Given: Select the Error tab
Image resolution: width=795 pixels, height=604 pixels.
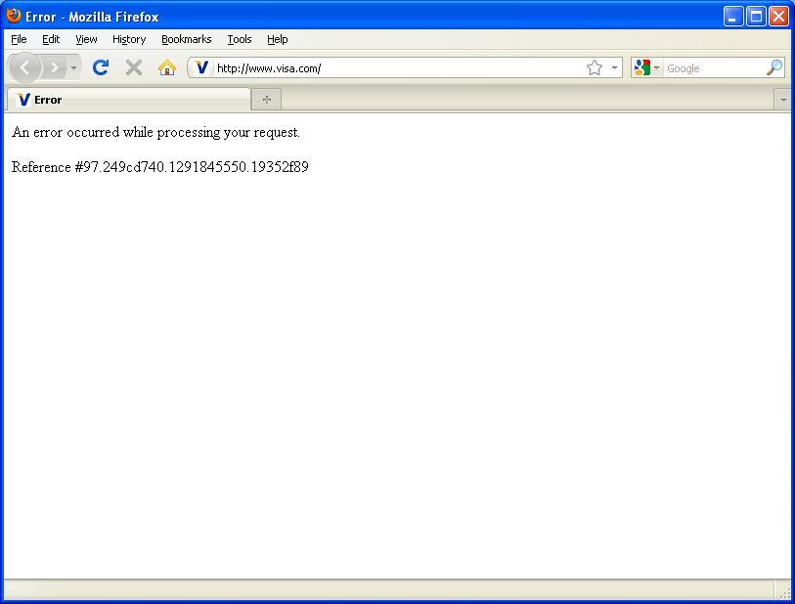Looking at the screenshot, I should 127,100.
